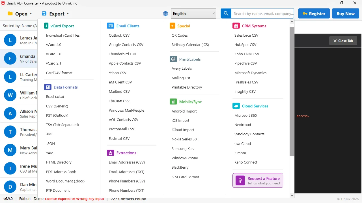Choose Individual vCard files export
362x203 pixels.
[x=63, y=35]
